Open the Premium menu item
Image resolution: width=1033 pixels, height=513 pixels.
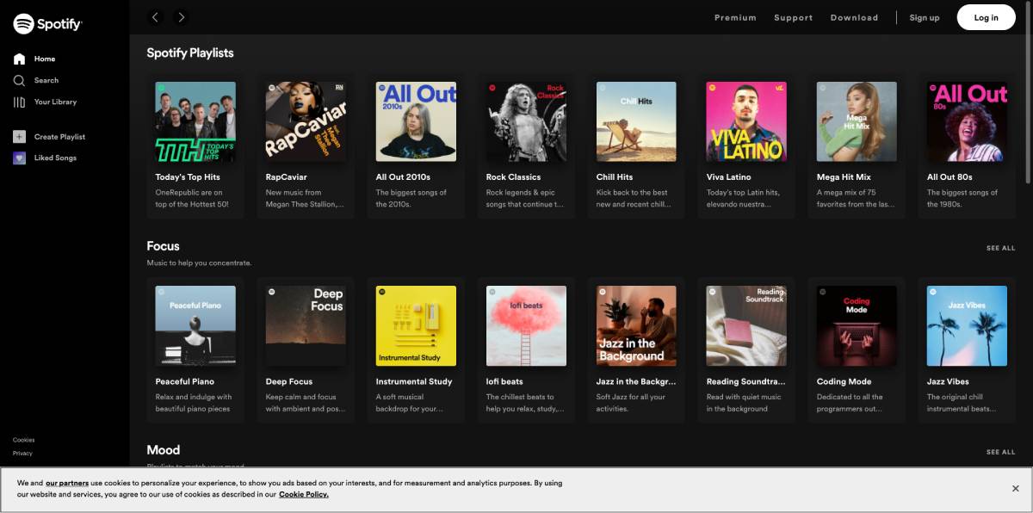pos(735,18)
